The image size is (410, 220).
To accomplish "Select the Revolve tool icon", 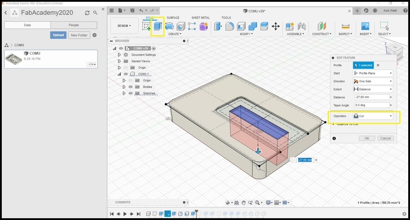I will click(x=169, y=26).
